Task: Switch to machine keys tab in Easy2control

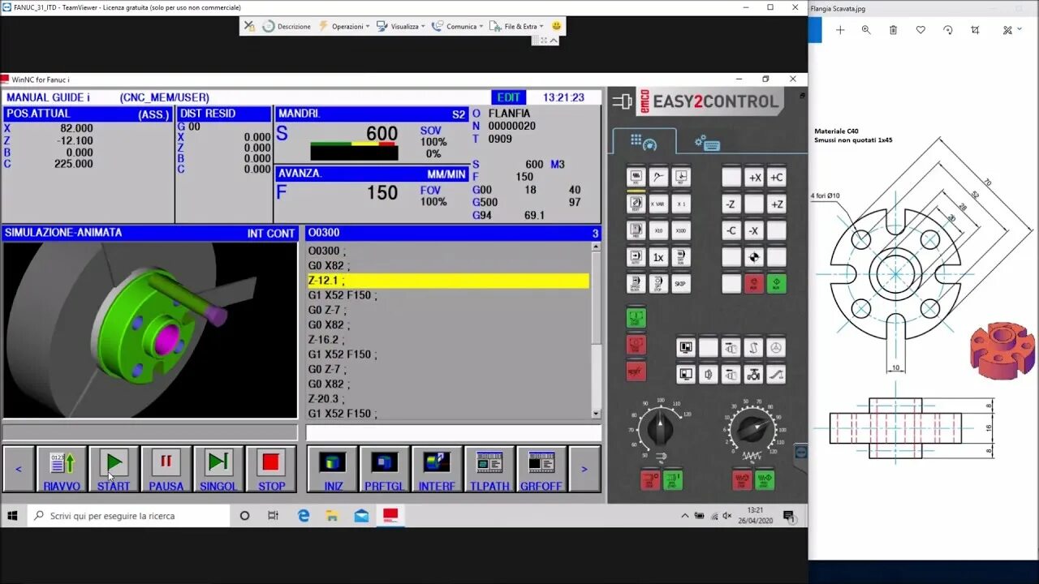Action: 644,143
